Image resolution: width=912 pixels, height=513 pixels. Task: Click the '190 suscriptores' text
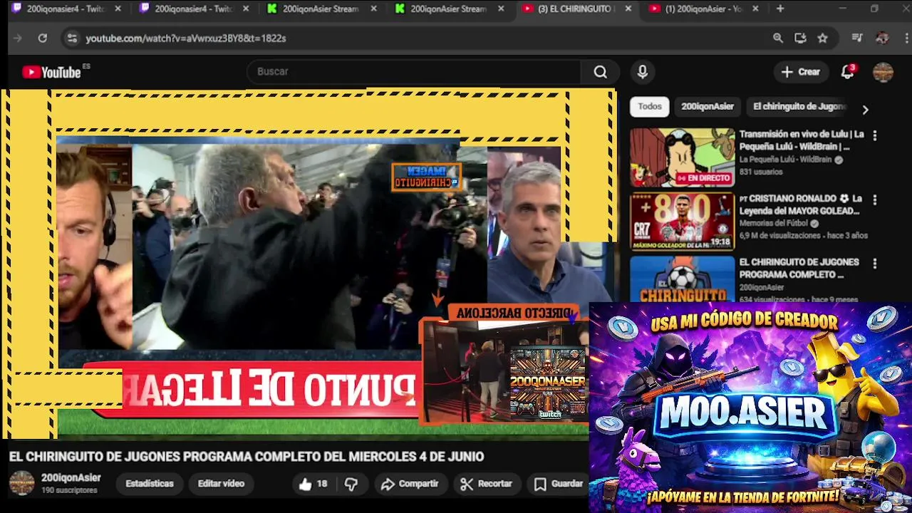click(x=69, y=491)
